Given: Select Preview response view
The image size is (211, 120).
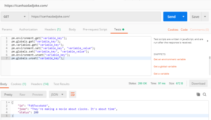Looking at the screenshot, I should click(x=38, y=95).
